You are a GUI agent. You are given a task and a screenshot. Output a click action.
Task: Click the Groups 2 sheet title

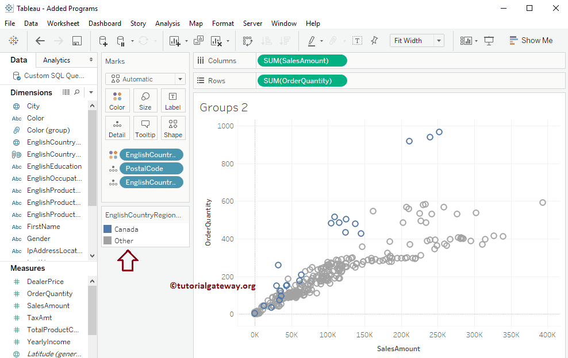click(224, 107)
